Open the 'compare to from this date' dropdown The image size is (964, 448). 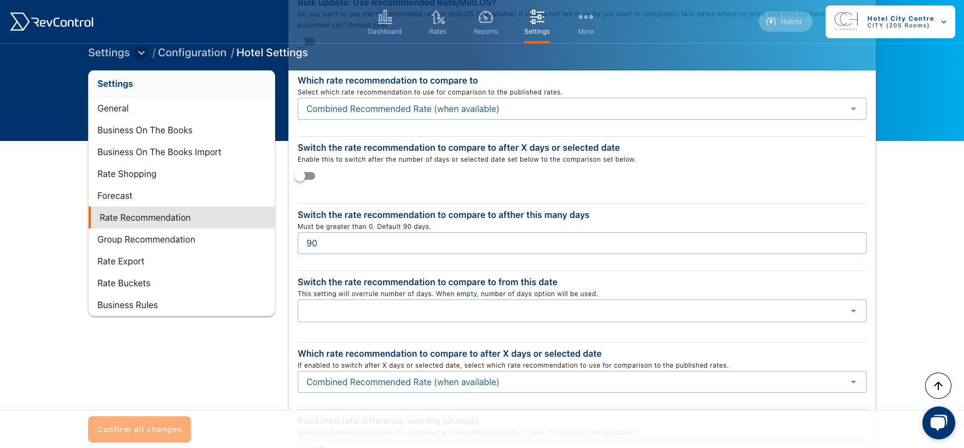point(582,311)
